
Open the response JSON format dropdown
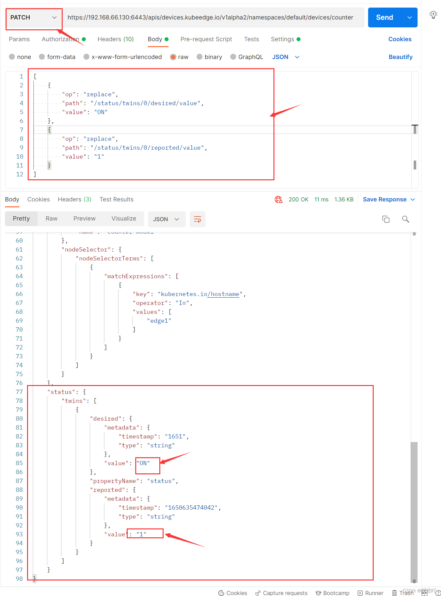tap(167, 219)
